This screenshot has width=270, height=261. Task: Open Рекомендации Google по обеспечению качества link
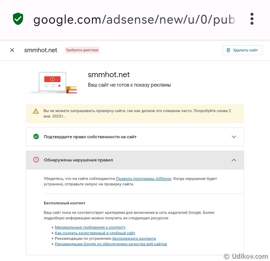[x=111, y=244]
